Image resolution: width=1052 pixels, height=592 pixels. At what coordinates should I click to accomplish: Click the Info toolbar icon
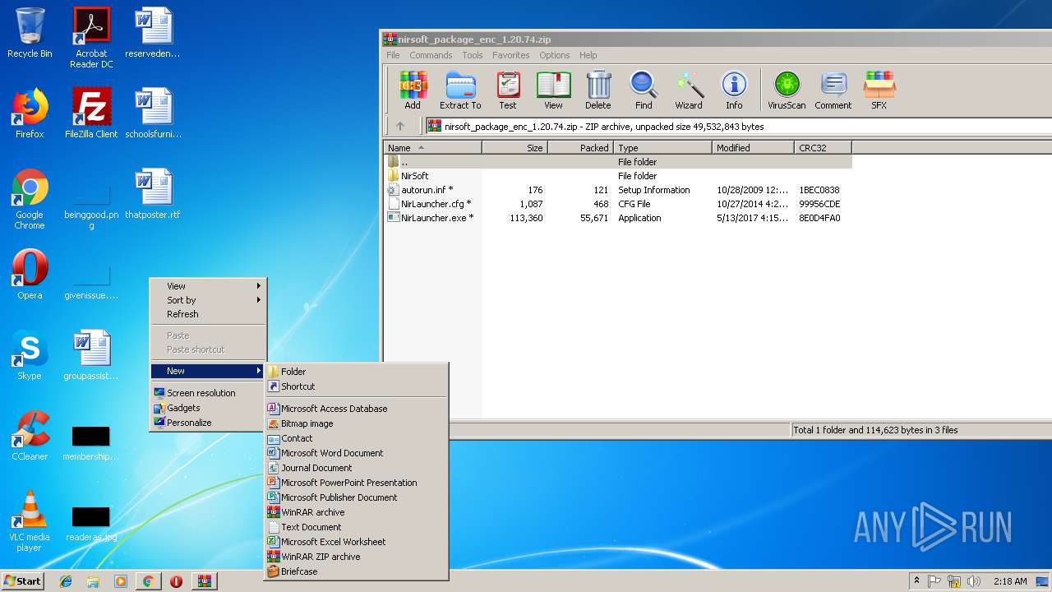point(734,90)
